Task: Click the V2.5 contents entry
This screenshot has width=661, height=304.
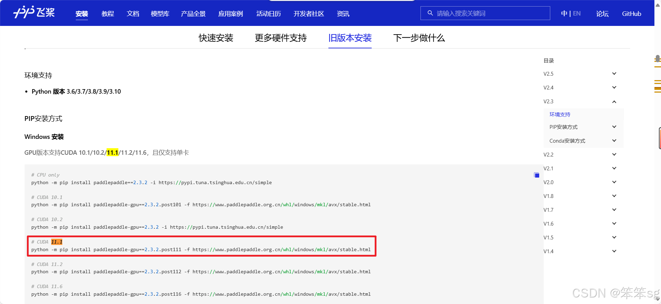Action: [x=548, y=74]
